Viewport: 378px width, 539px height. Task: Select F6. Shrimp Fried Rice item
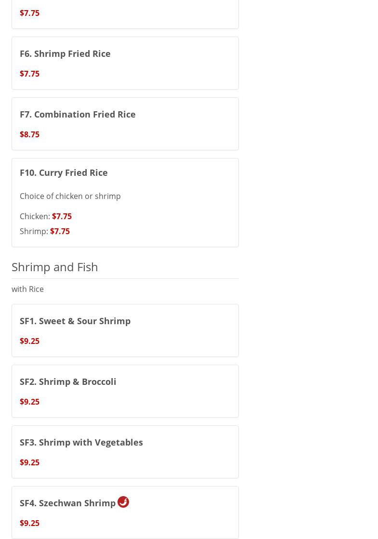point(65,53)
